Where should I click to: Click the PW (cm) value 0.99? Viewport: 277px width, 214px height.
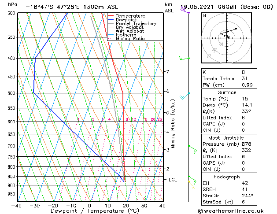pos(247,85)
